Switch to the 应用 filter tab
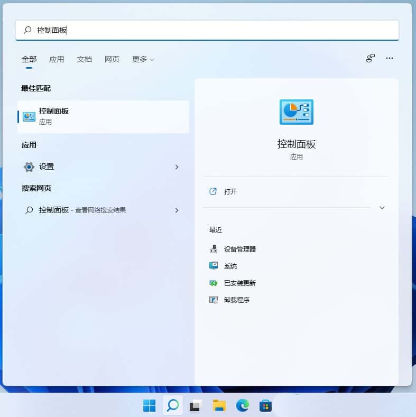This screenshot has height=417, width=416. (x=57, y=59)
